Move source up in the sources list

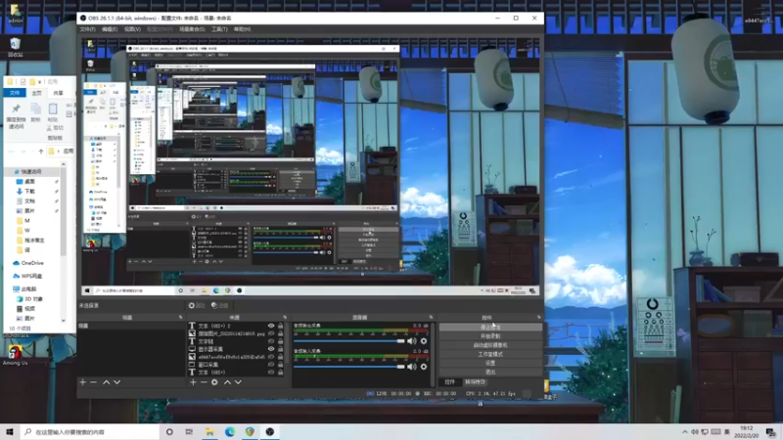point(227,382)
